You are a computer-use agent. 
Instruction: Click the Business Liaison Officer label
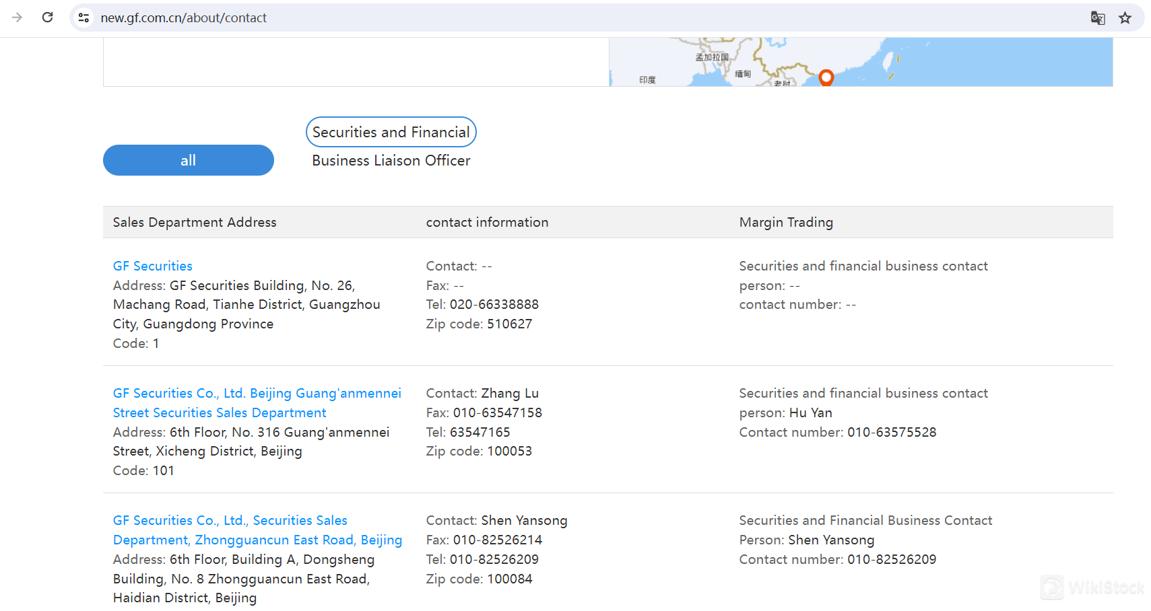click(x=391, y=160)
